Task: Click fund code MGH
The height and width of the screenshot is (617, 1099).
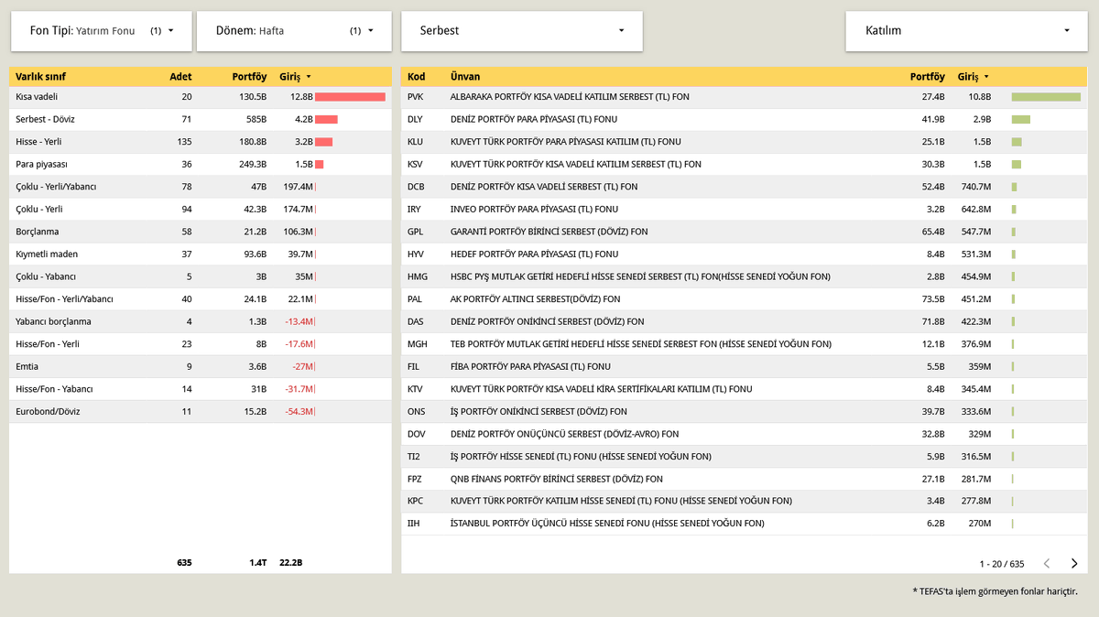Action: point(418,343)
